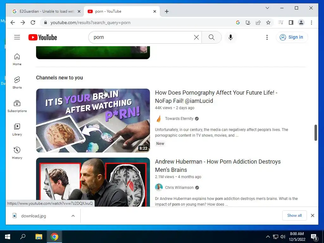Reload the page
Viewport: 324px width, 243px height.
(33, 22)
